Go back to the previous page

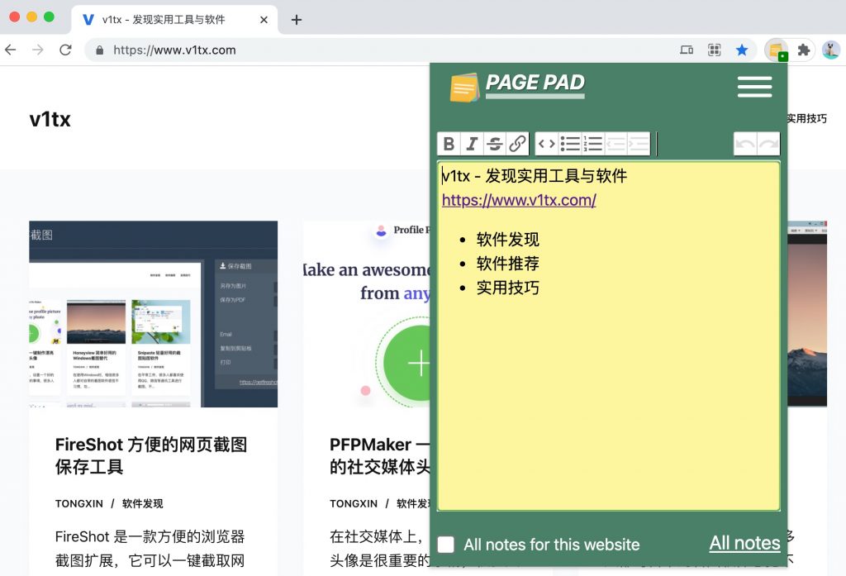coord(10,50)
